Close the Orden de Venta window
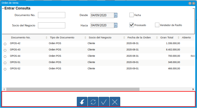The height and width of the screenshot is (108, 197). coord(194,3)
